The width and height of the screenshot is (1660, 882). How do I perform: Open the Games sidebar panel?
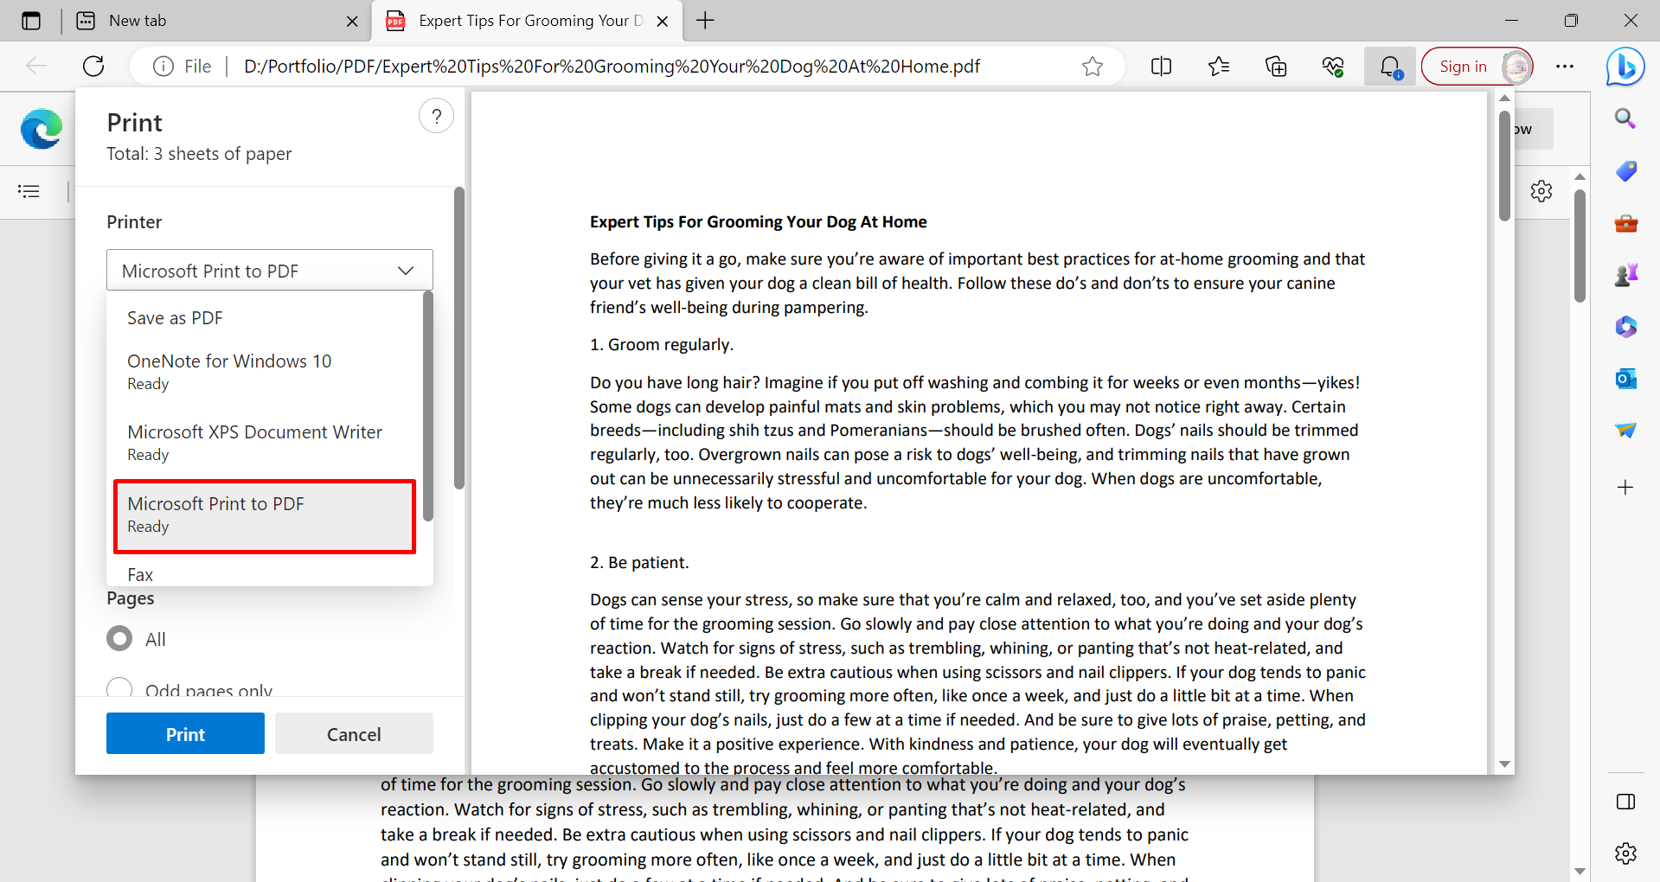click(x=1625, y=274)
